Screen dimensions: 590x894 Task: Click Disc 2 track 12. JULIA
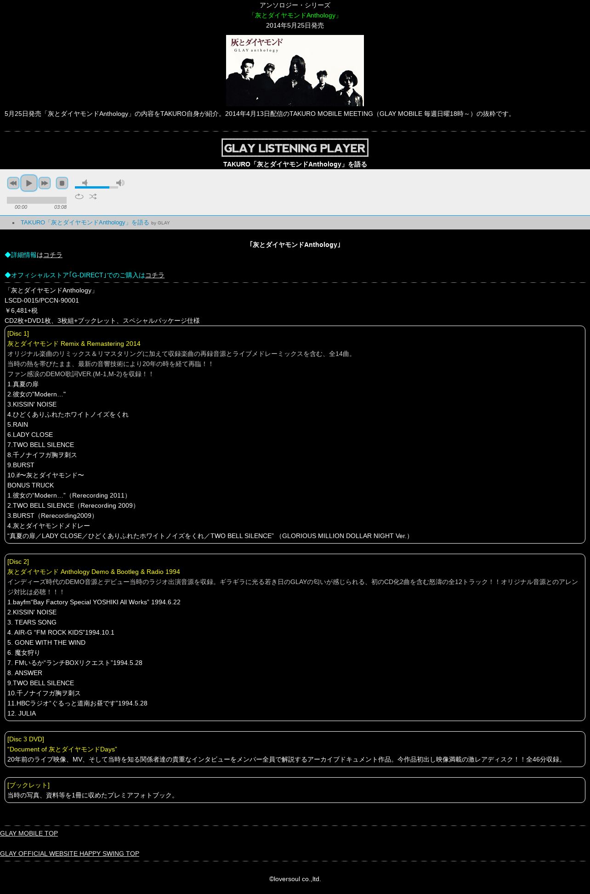(22, 713)
